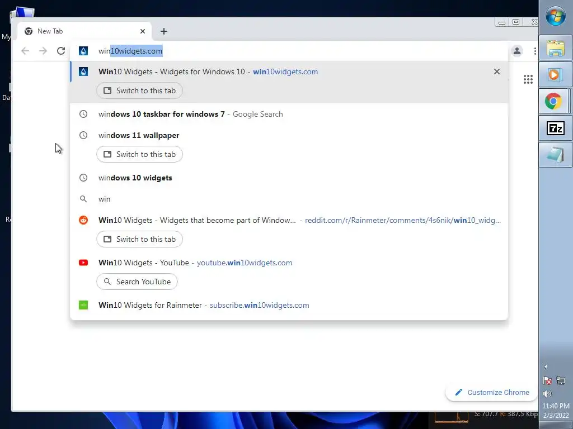The image size is (573, 429).
Task: Minimize the Chrome window
Action: click(502, 22)
